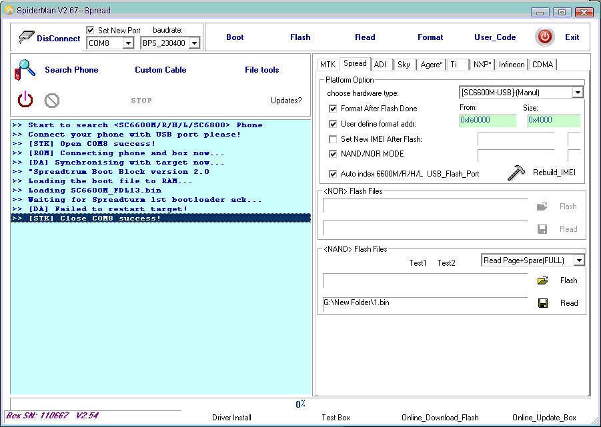Click the SpiderMan title bar app icon
This screenshot has height=427, width=601.
(x=9, y=10)
